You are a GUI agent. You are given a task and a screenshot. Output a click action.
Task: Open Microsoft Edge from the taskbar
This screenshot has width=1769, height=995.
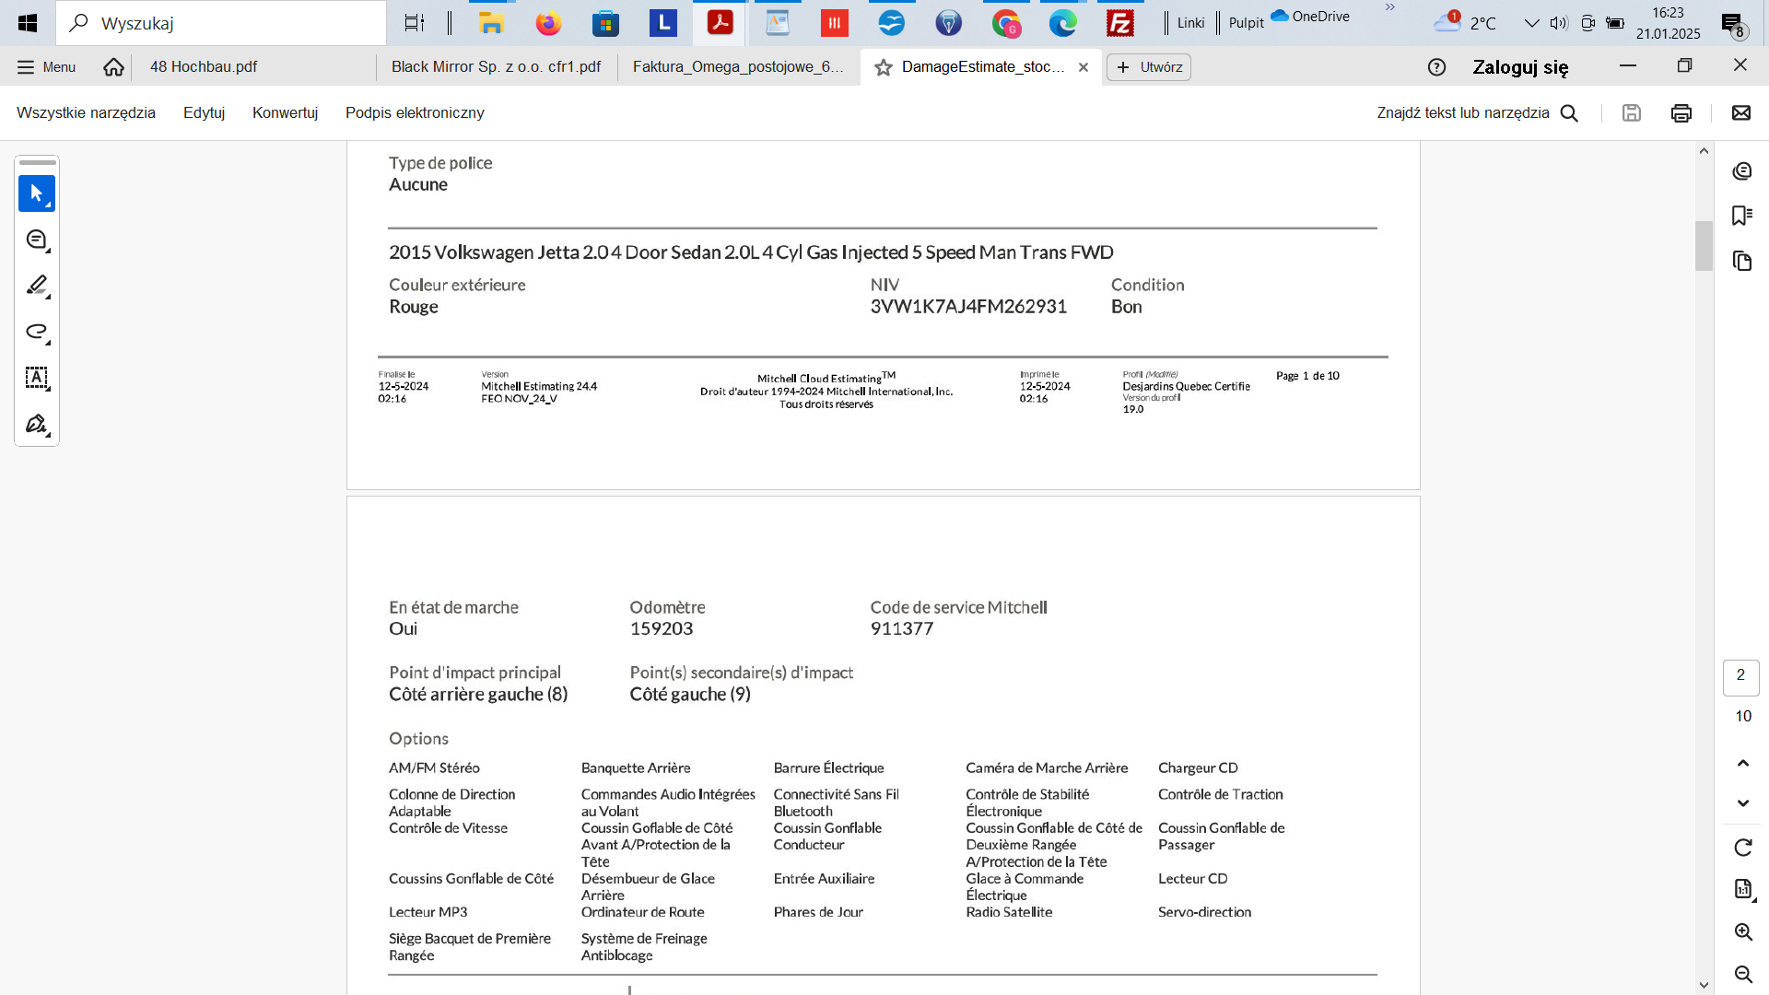1062,23
